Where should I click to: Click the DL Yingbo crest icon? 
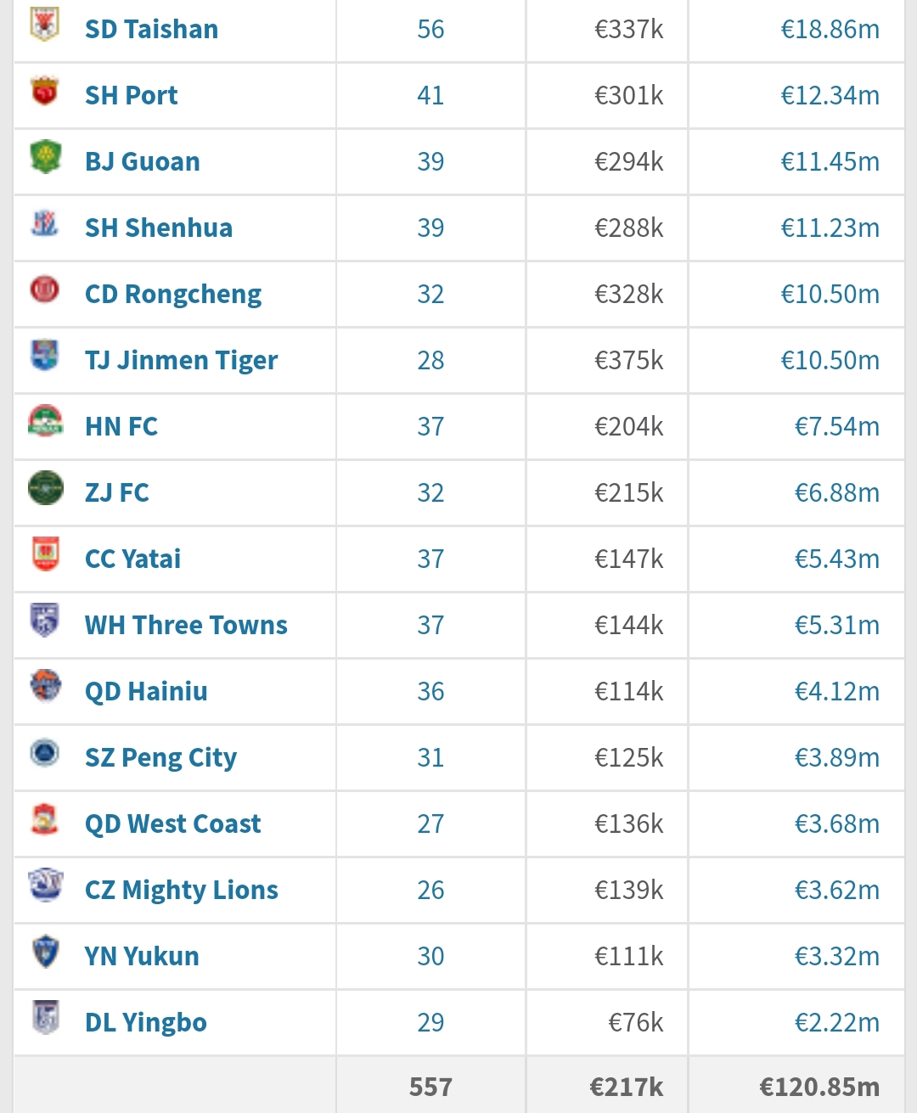(45, 1017)
